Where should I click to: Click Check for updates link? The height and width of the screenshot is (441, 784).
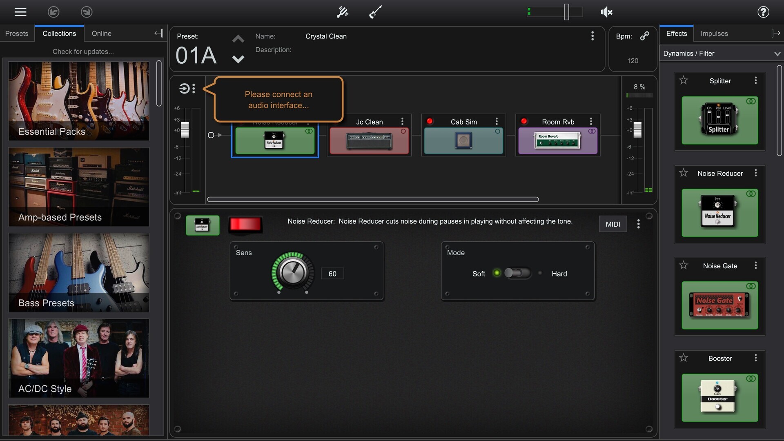83,51
